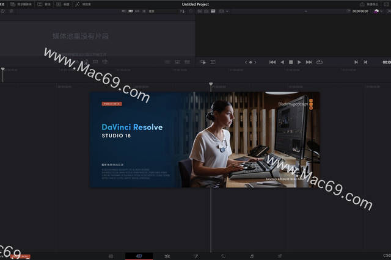Click the upper timeline playhead handle
This screenshot has height=260, width=391.
click(x=2, y=69)
